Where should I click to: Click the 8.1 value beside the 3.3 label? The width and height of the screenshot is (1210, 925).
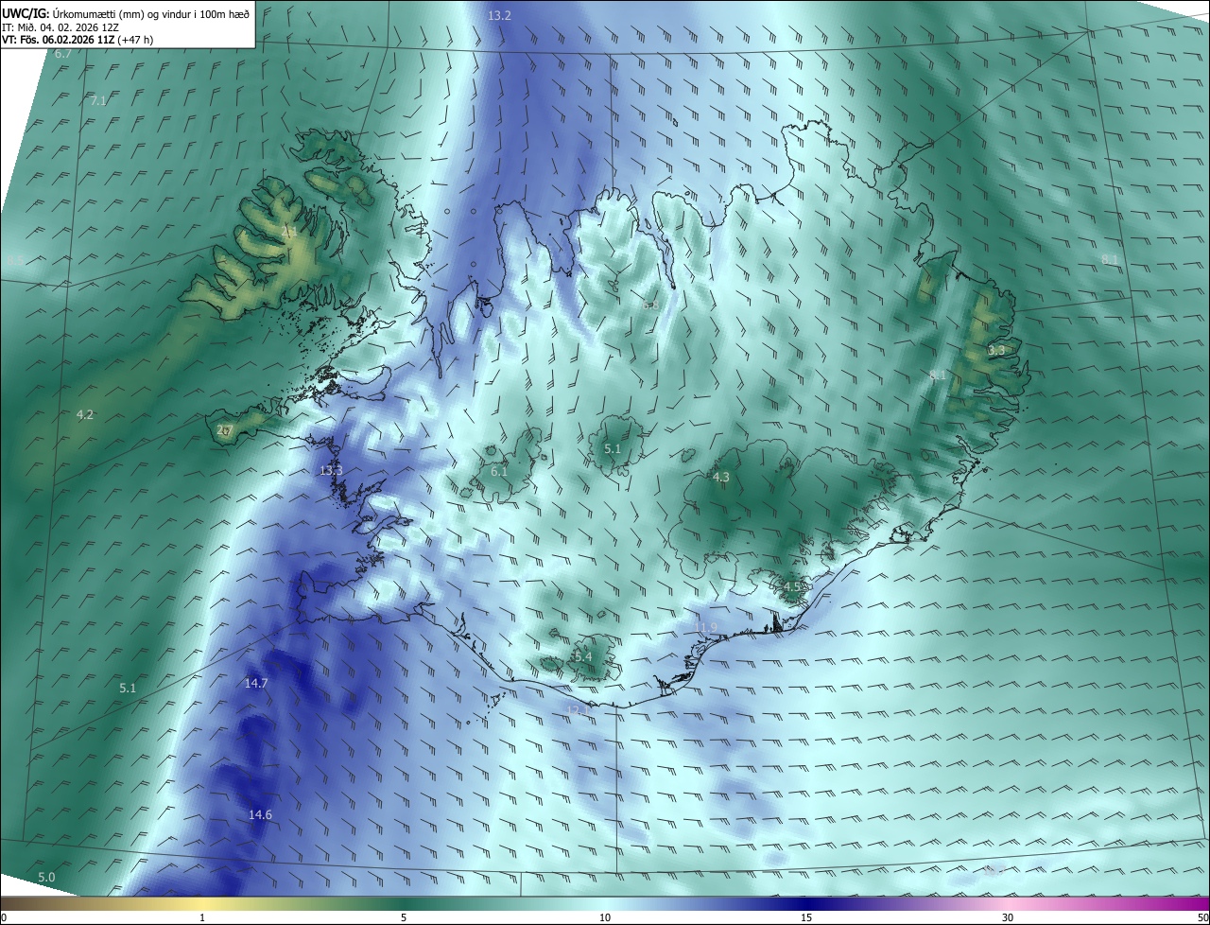pyautogui.click(x=938, y=375)
